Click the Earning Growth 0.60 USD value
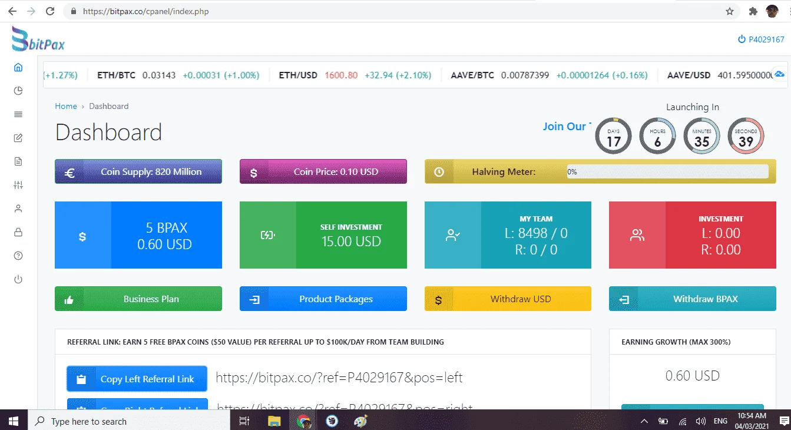 tap(693, 376)
